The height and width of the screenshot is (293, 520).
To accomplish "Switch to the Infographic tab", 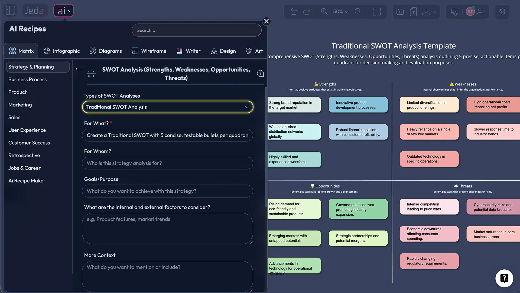I will 62,51.
